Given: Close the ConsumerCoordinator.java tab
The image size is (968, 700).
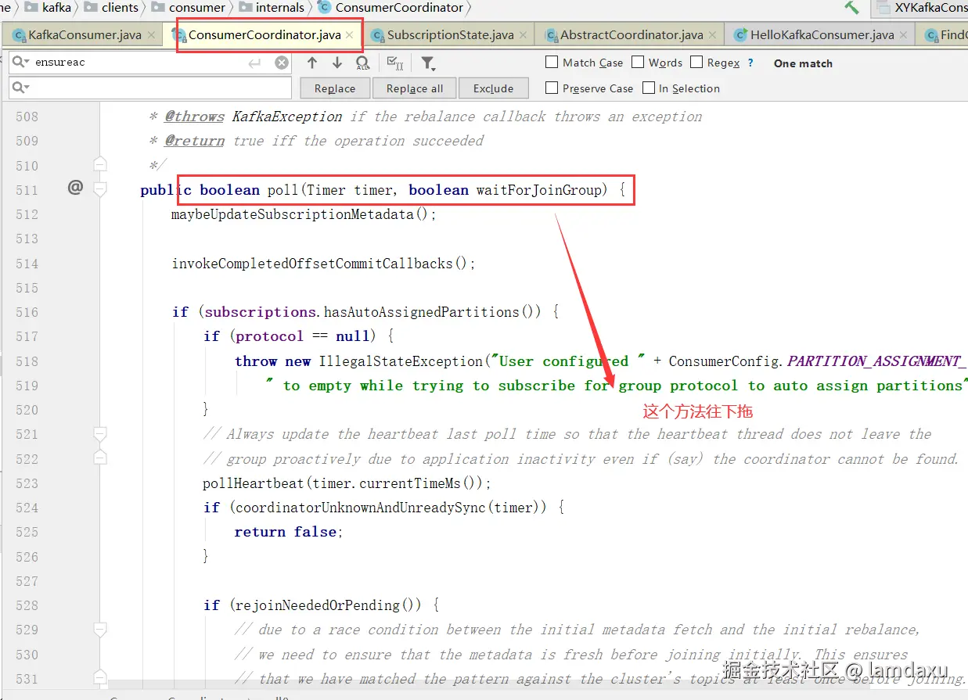Looking at the screenshot, I should click(x=350, y=35).
